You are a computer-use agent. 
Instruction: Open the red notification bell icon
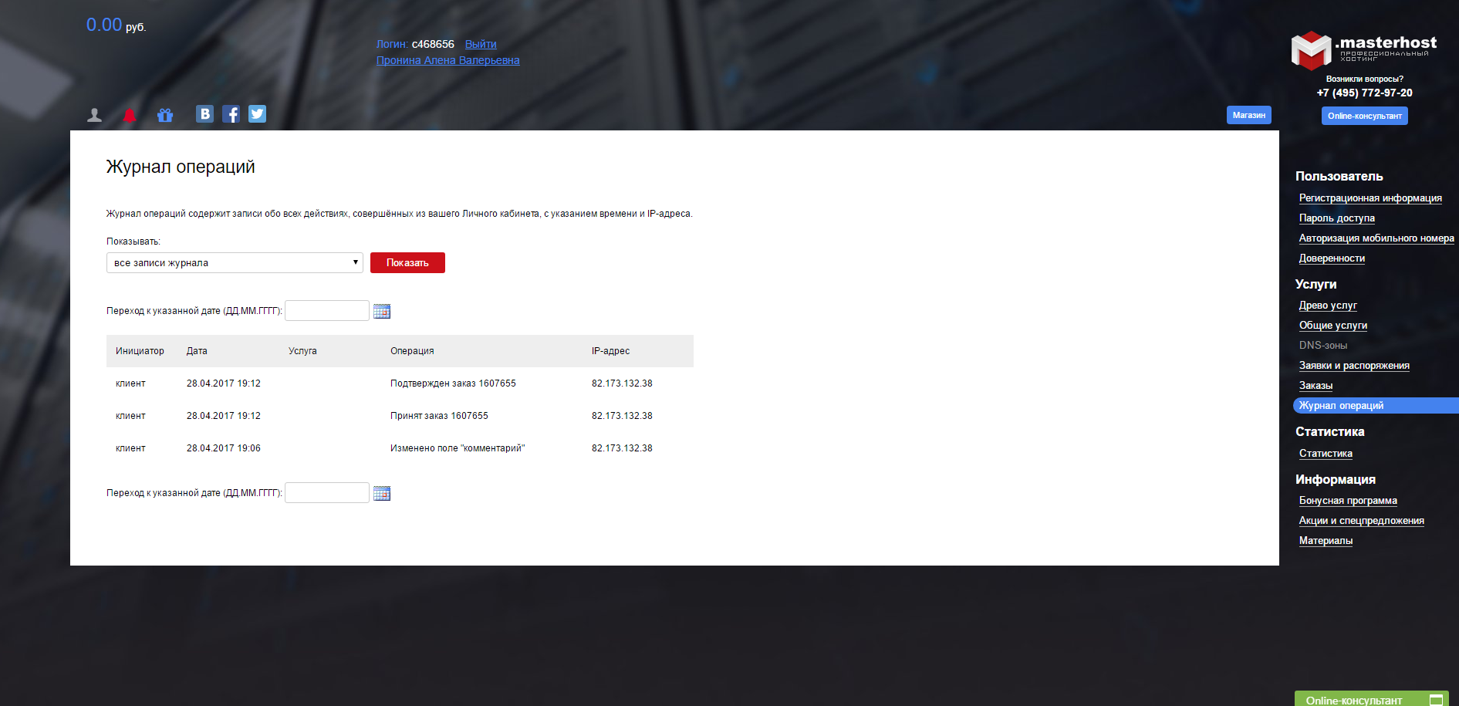(130, 115)
